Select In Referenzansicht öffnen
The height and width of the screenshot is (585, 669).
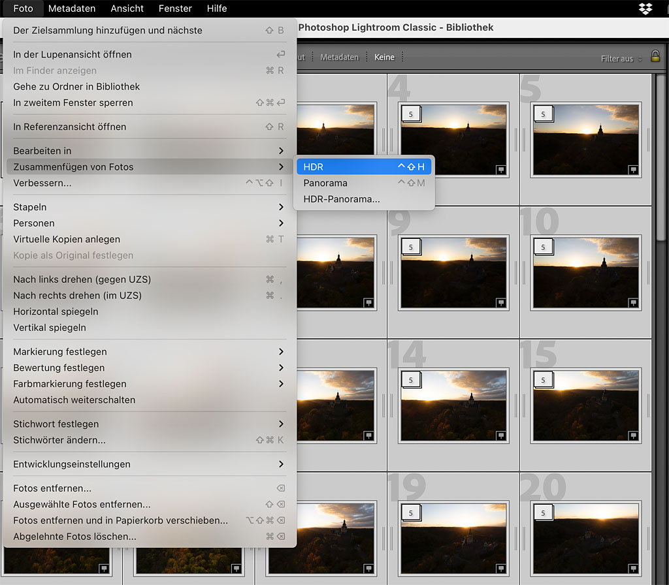(150, 127)
